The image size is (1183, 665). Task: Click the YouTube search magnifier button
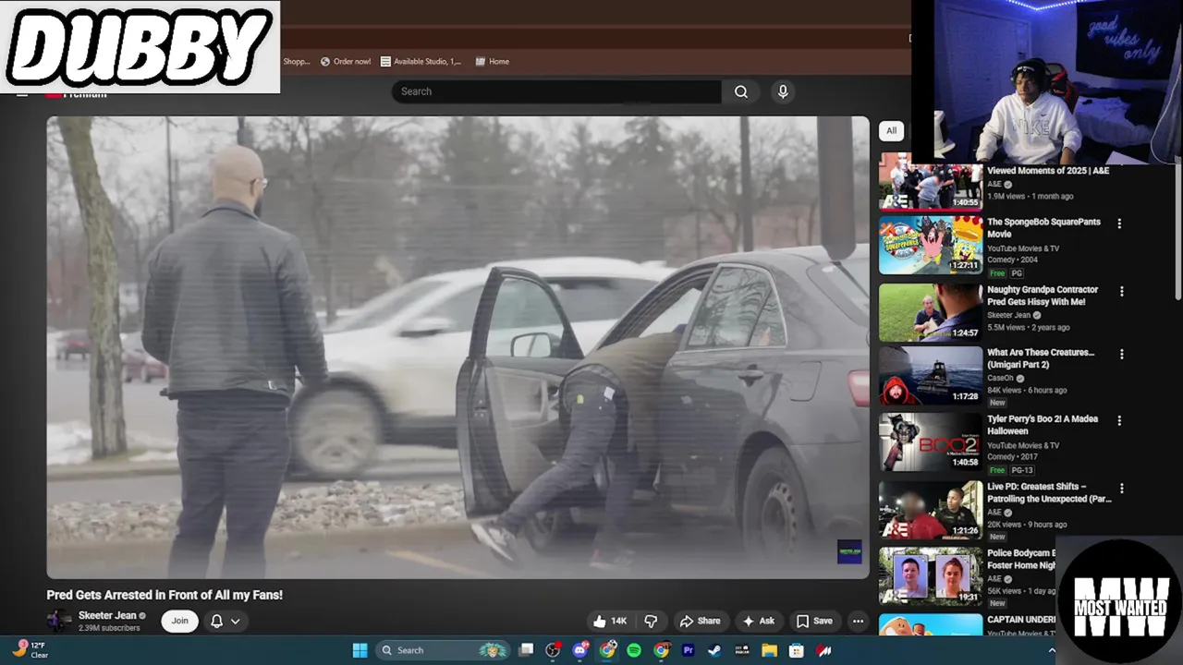click(x=741, y=91)
